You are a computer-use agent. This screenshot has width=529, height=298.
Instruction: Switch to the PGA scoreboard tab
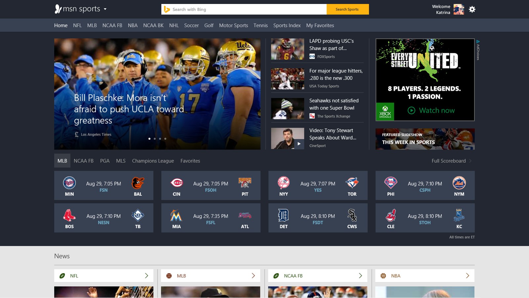pos(105,161)
